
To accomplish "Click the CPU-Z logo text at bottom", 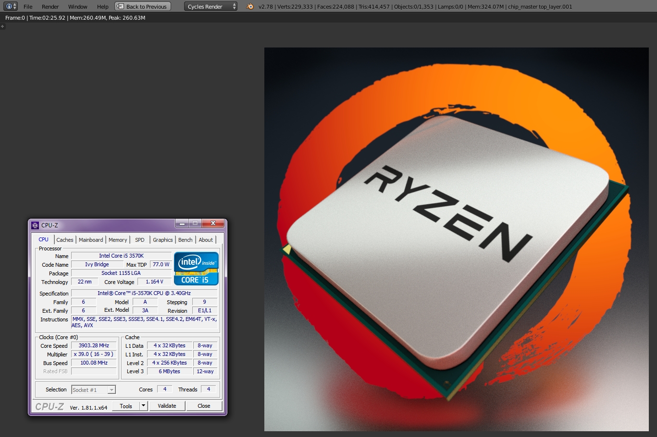I will (49, 407).
